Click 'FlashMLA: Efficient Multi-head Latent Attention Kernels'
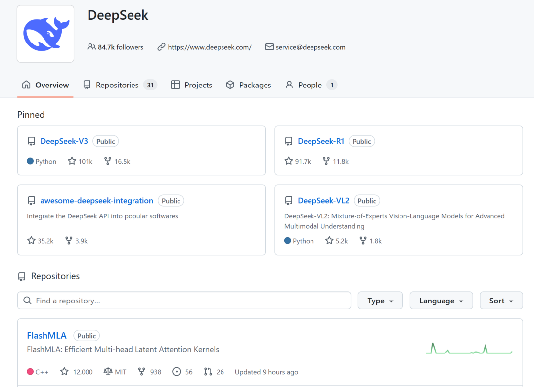534x387 pixels. (123, 349)
